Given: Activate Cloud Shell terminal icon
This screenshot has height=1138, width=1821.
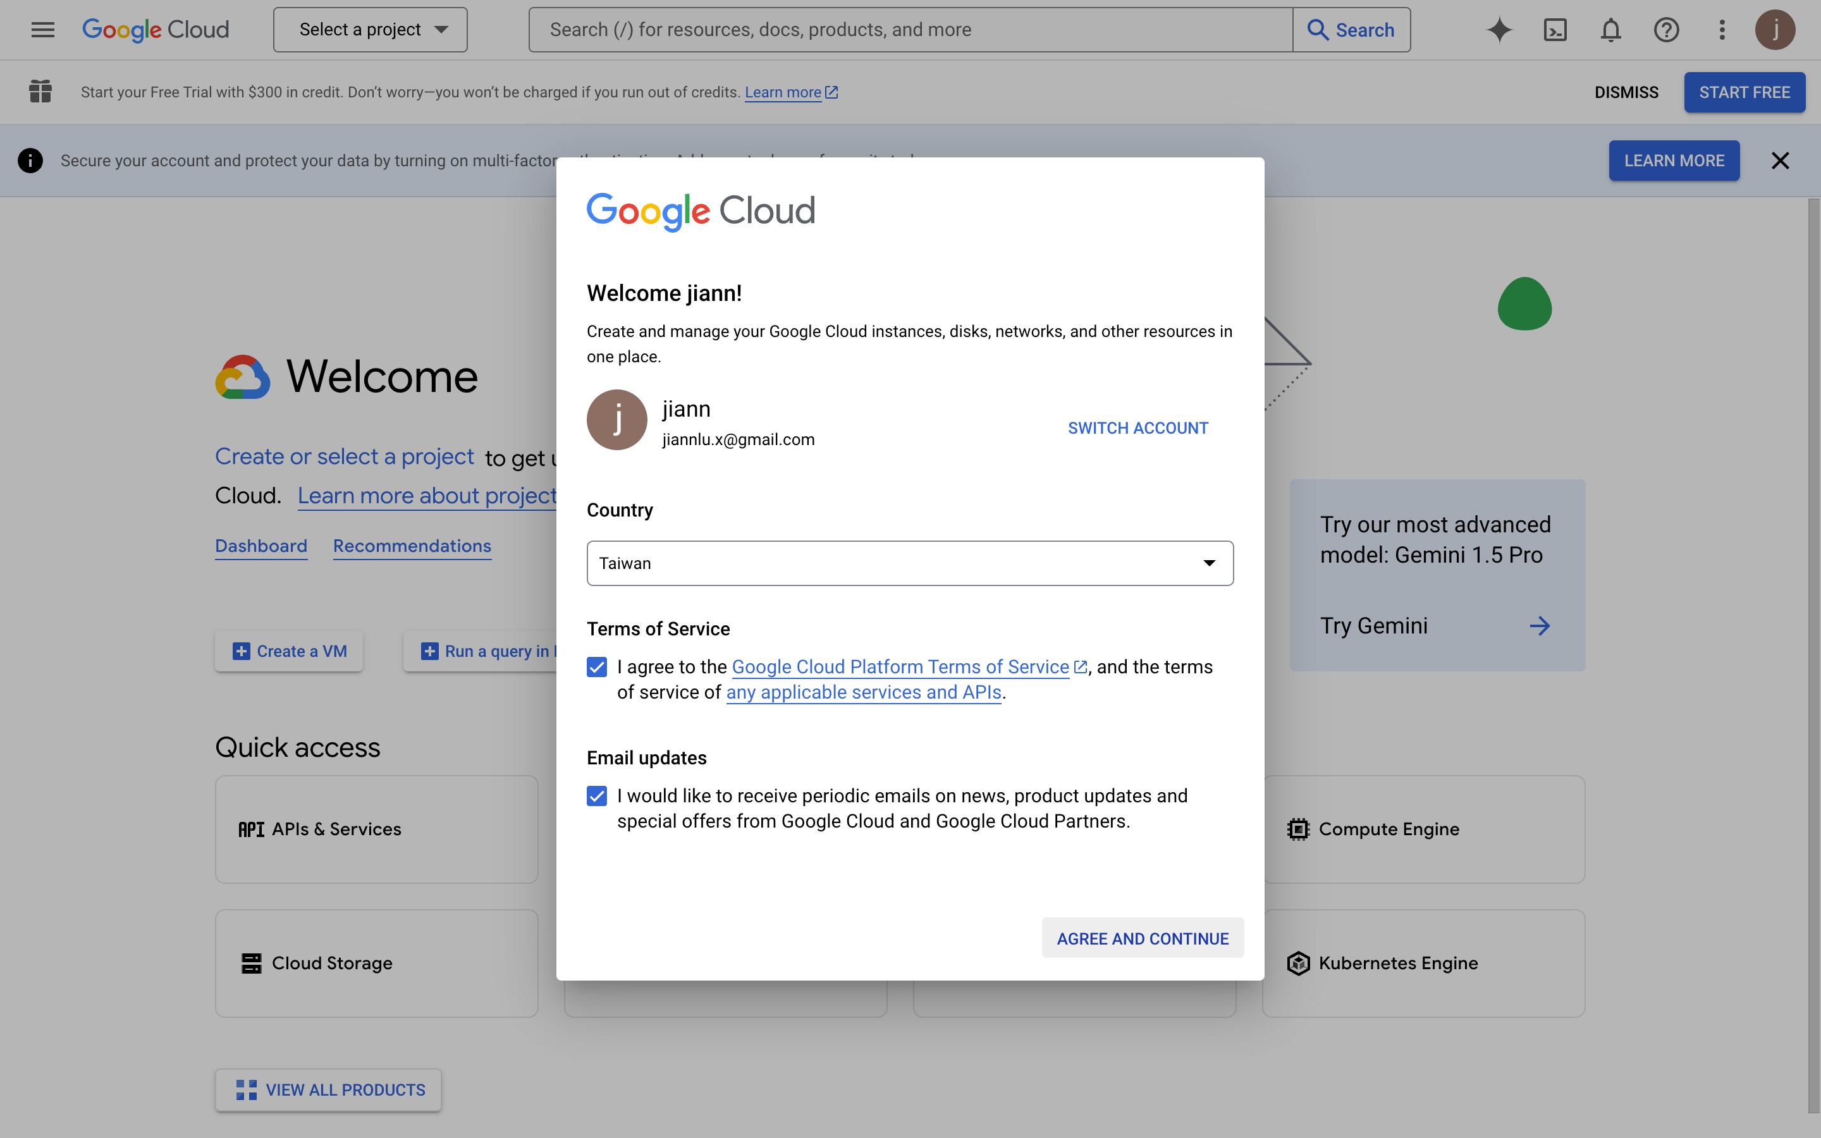Looking at the screenshot, I should point(1555,30).
